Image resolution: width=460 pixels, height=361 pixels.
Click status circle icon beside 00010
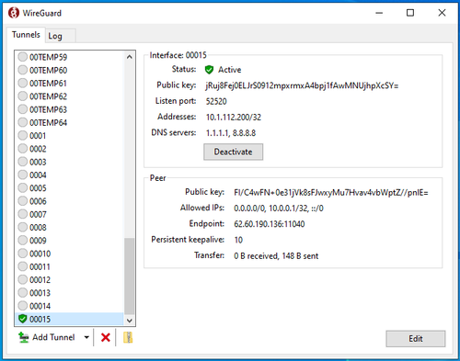click(x=22, y=254)
